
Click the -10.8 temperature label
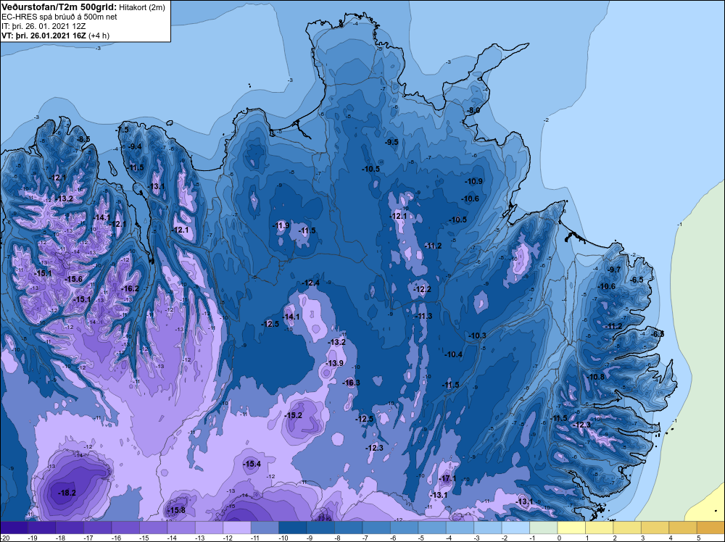pos(595,377)
